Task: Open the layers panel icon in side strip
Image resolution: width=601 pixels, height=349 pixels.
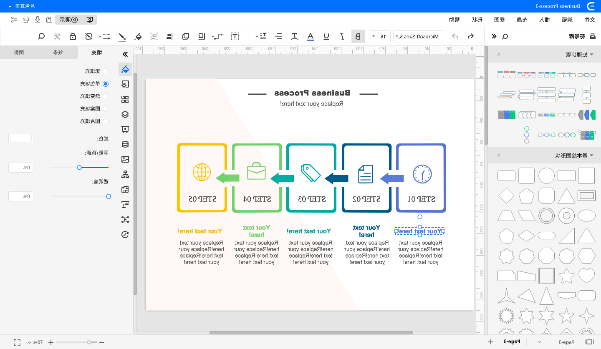Action: point(125,114)
